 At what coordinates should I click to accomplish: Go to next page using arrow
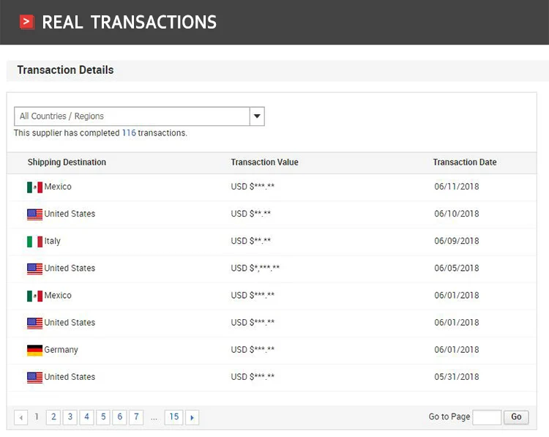tap(192, 417)
